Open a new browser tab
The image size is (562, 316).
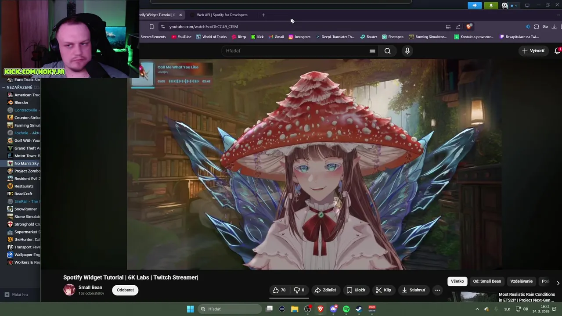click(263, 15)
